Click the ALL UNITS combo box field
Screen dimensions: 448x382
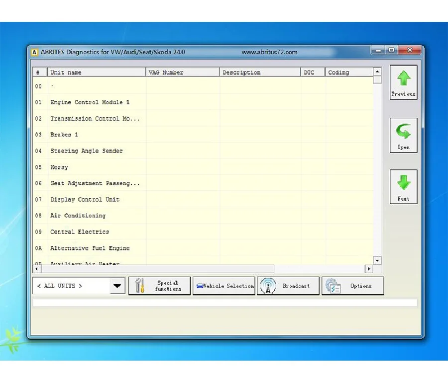point(79,286)
